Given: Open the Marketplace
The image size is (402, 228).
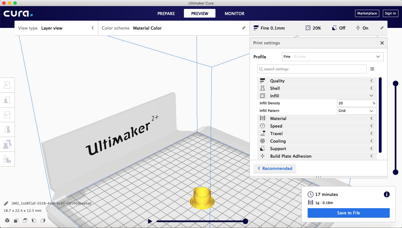Looking at the screenshot, I should (x=367, y=13).
